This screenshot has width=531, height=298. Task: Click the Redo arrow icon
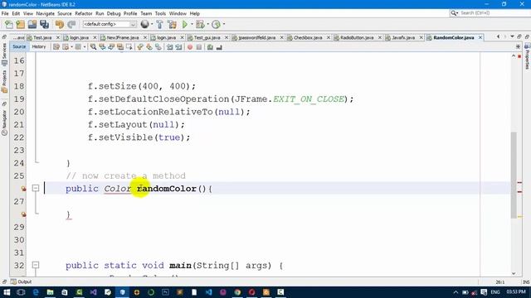point(71,24)
